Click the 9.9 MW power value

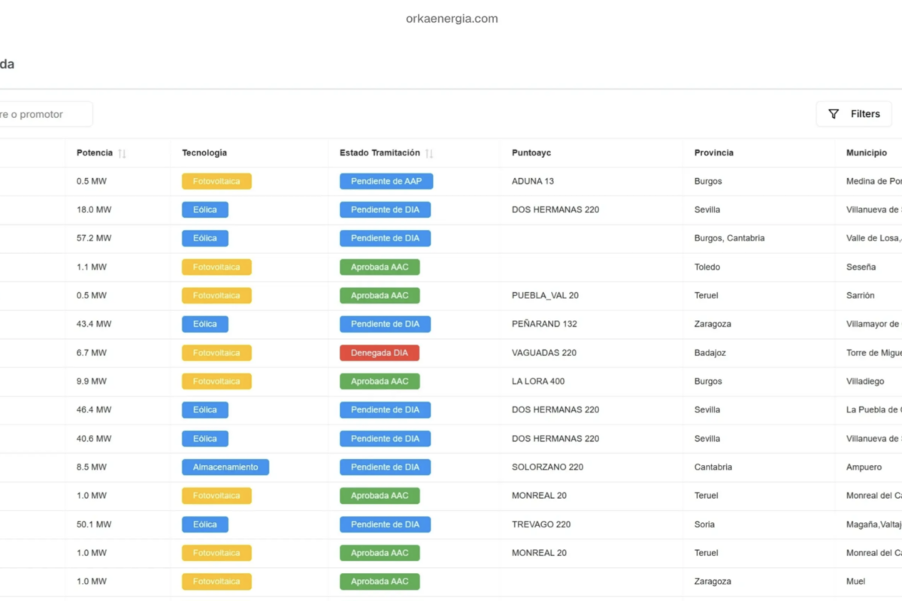(92, 381)
